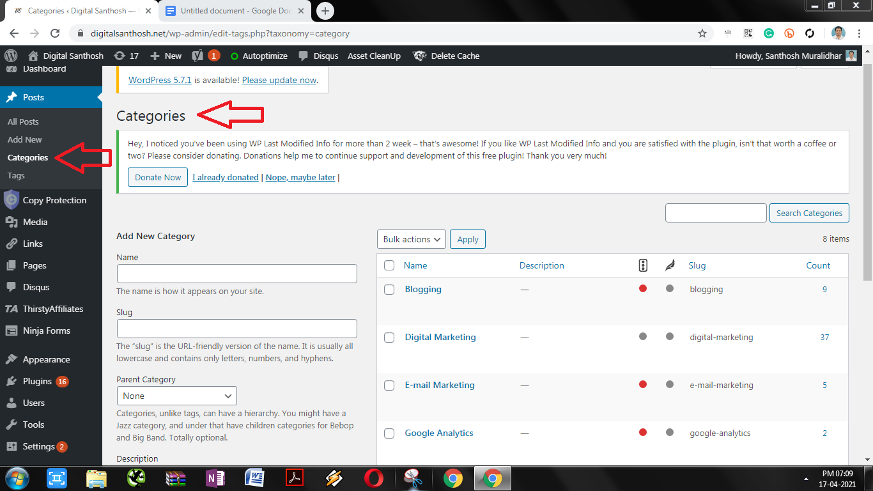Click the WordPress logo in admin bar
Screen dimensions: 873x491
tap(11, 56)
